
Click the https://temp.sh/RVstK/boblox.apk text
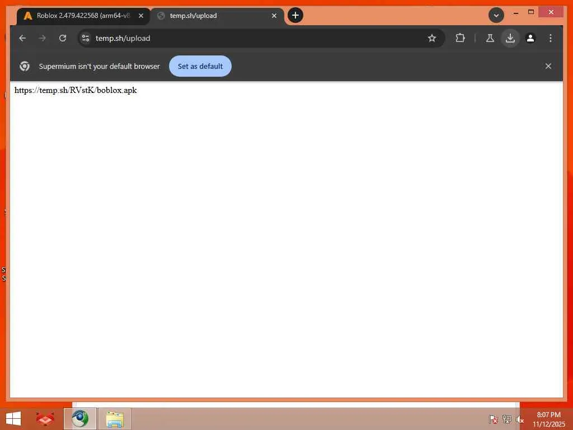coord(76,90)
